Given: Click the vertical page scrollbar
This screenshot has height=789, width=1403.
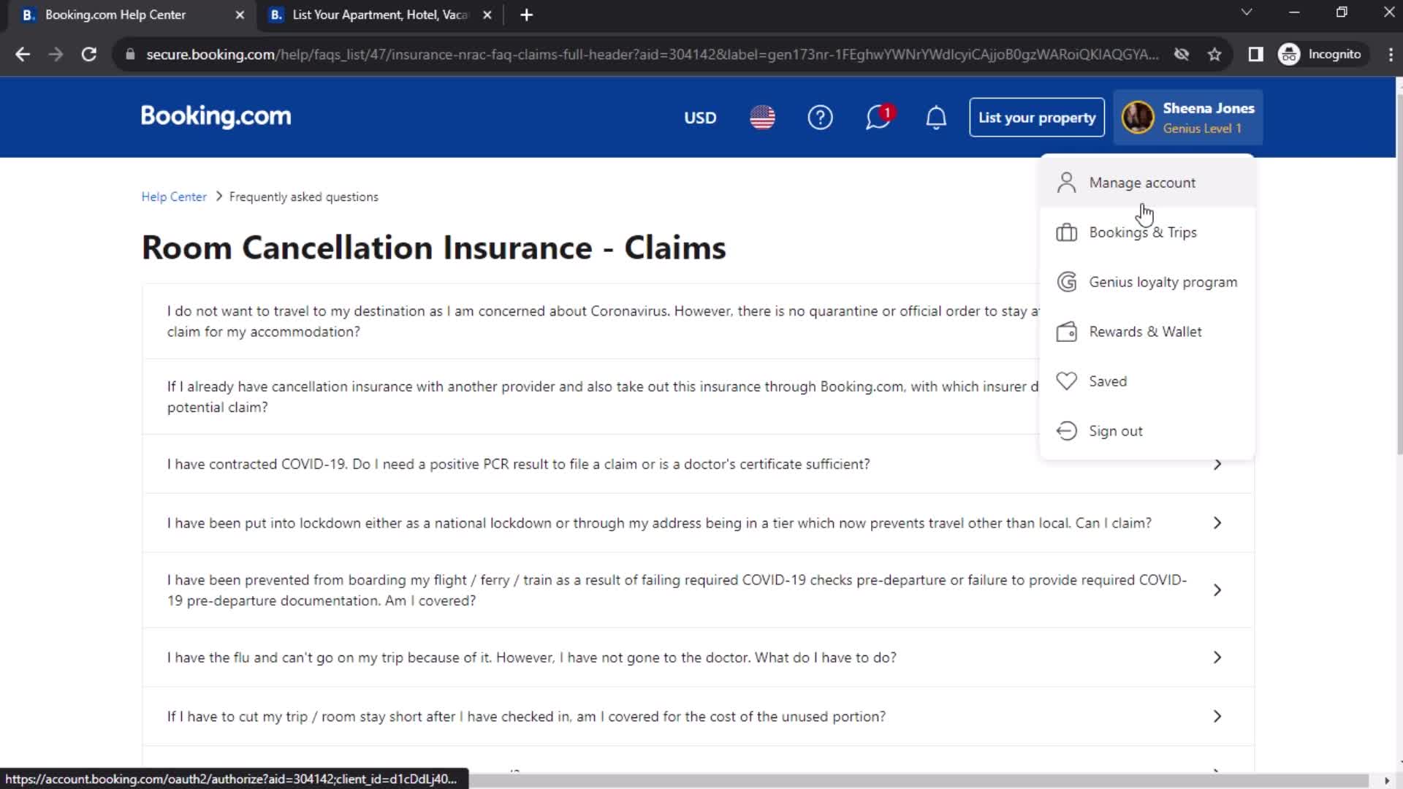Looking at the screenshot, I should (x=1399, y=274).
